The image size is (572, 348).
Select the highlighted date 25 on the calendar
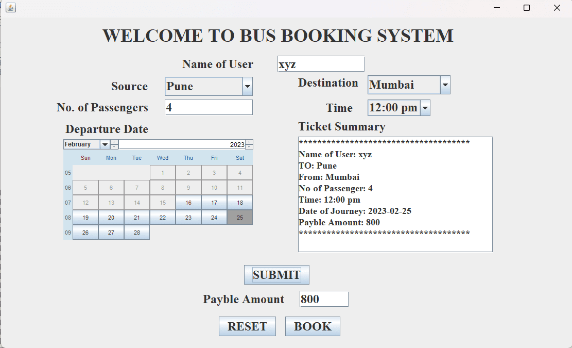coord(240,218)
